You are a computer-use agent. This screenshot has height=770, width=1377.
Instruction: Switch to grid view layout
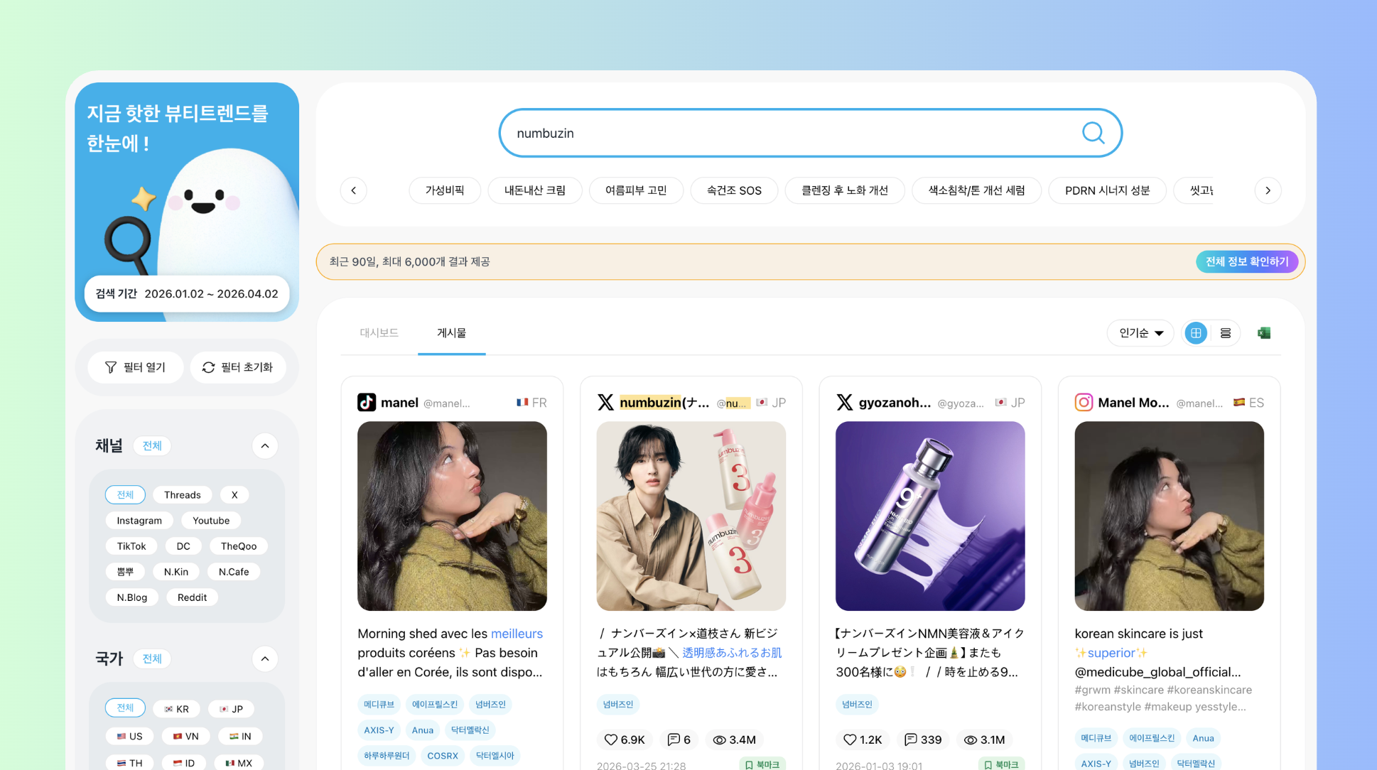[x=1196, y=333]
